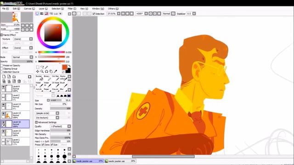
Task: Delete the selected layer
Action: (x=19, y=81)
